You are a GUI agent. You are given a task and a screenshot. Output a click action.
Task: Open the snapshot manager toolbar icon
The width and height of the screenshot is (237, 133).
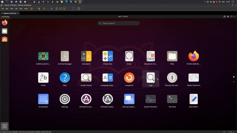point(52,9)
